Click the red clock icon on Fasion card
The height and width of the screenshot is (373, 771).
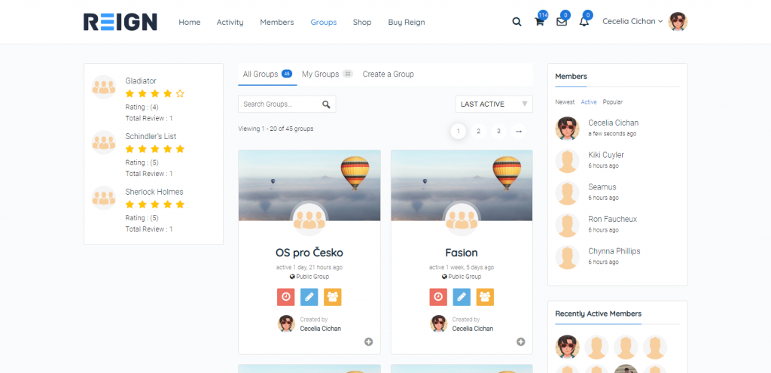(x=438, y=297)
